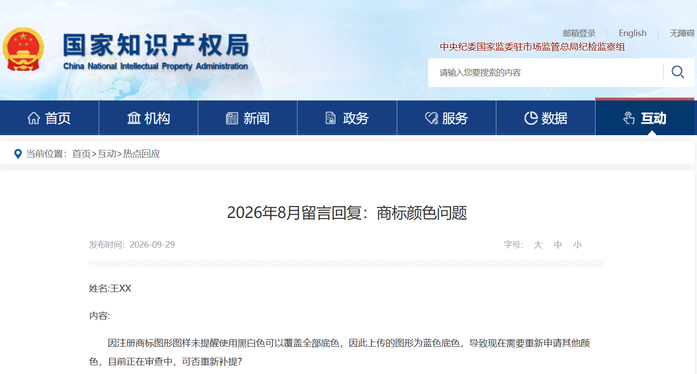This screenshot has height=374, width=697.
Task: Open the 机构 navigation tab
Action: [149, 118]
